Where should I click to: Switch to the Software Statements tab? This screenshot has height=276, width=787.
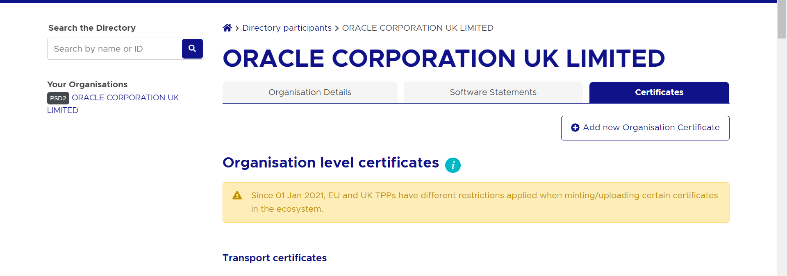pos(493,92)
